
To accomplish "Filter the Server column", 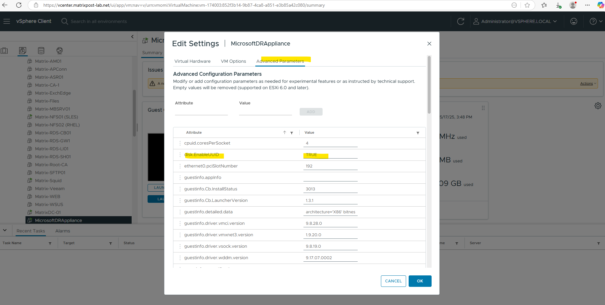I will (599, 243).
